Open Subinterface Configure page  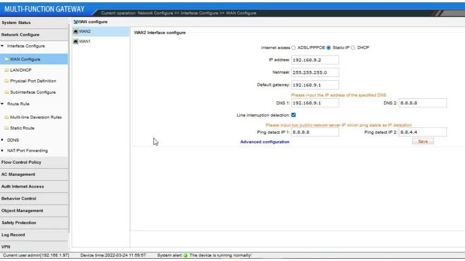pos(34,92)
